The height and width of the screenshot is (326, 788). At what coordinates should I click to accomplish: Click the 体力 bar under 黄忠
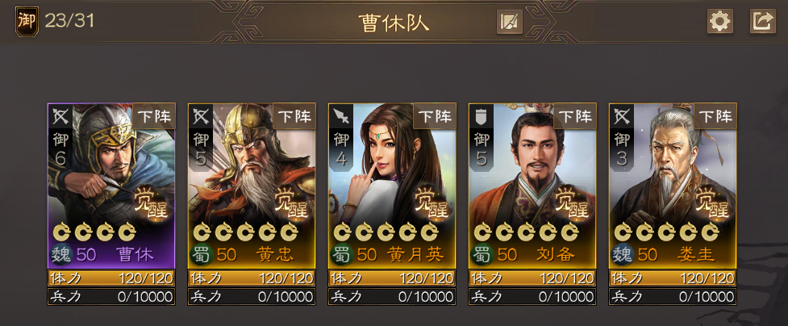click(x=252, y=278)
